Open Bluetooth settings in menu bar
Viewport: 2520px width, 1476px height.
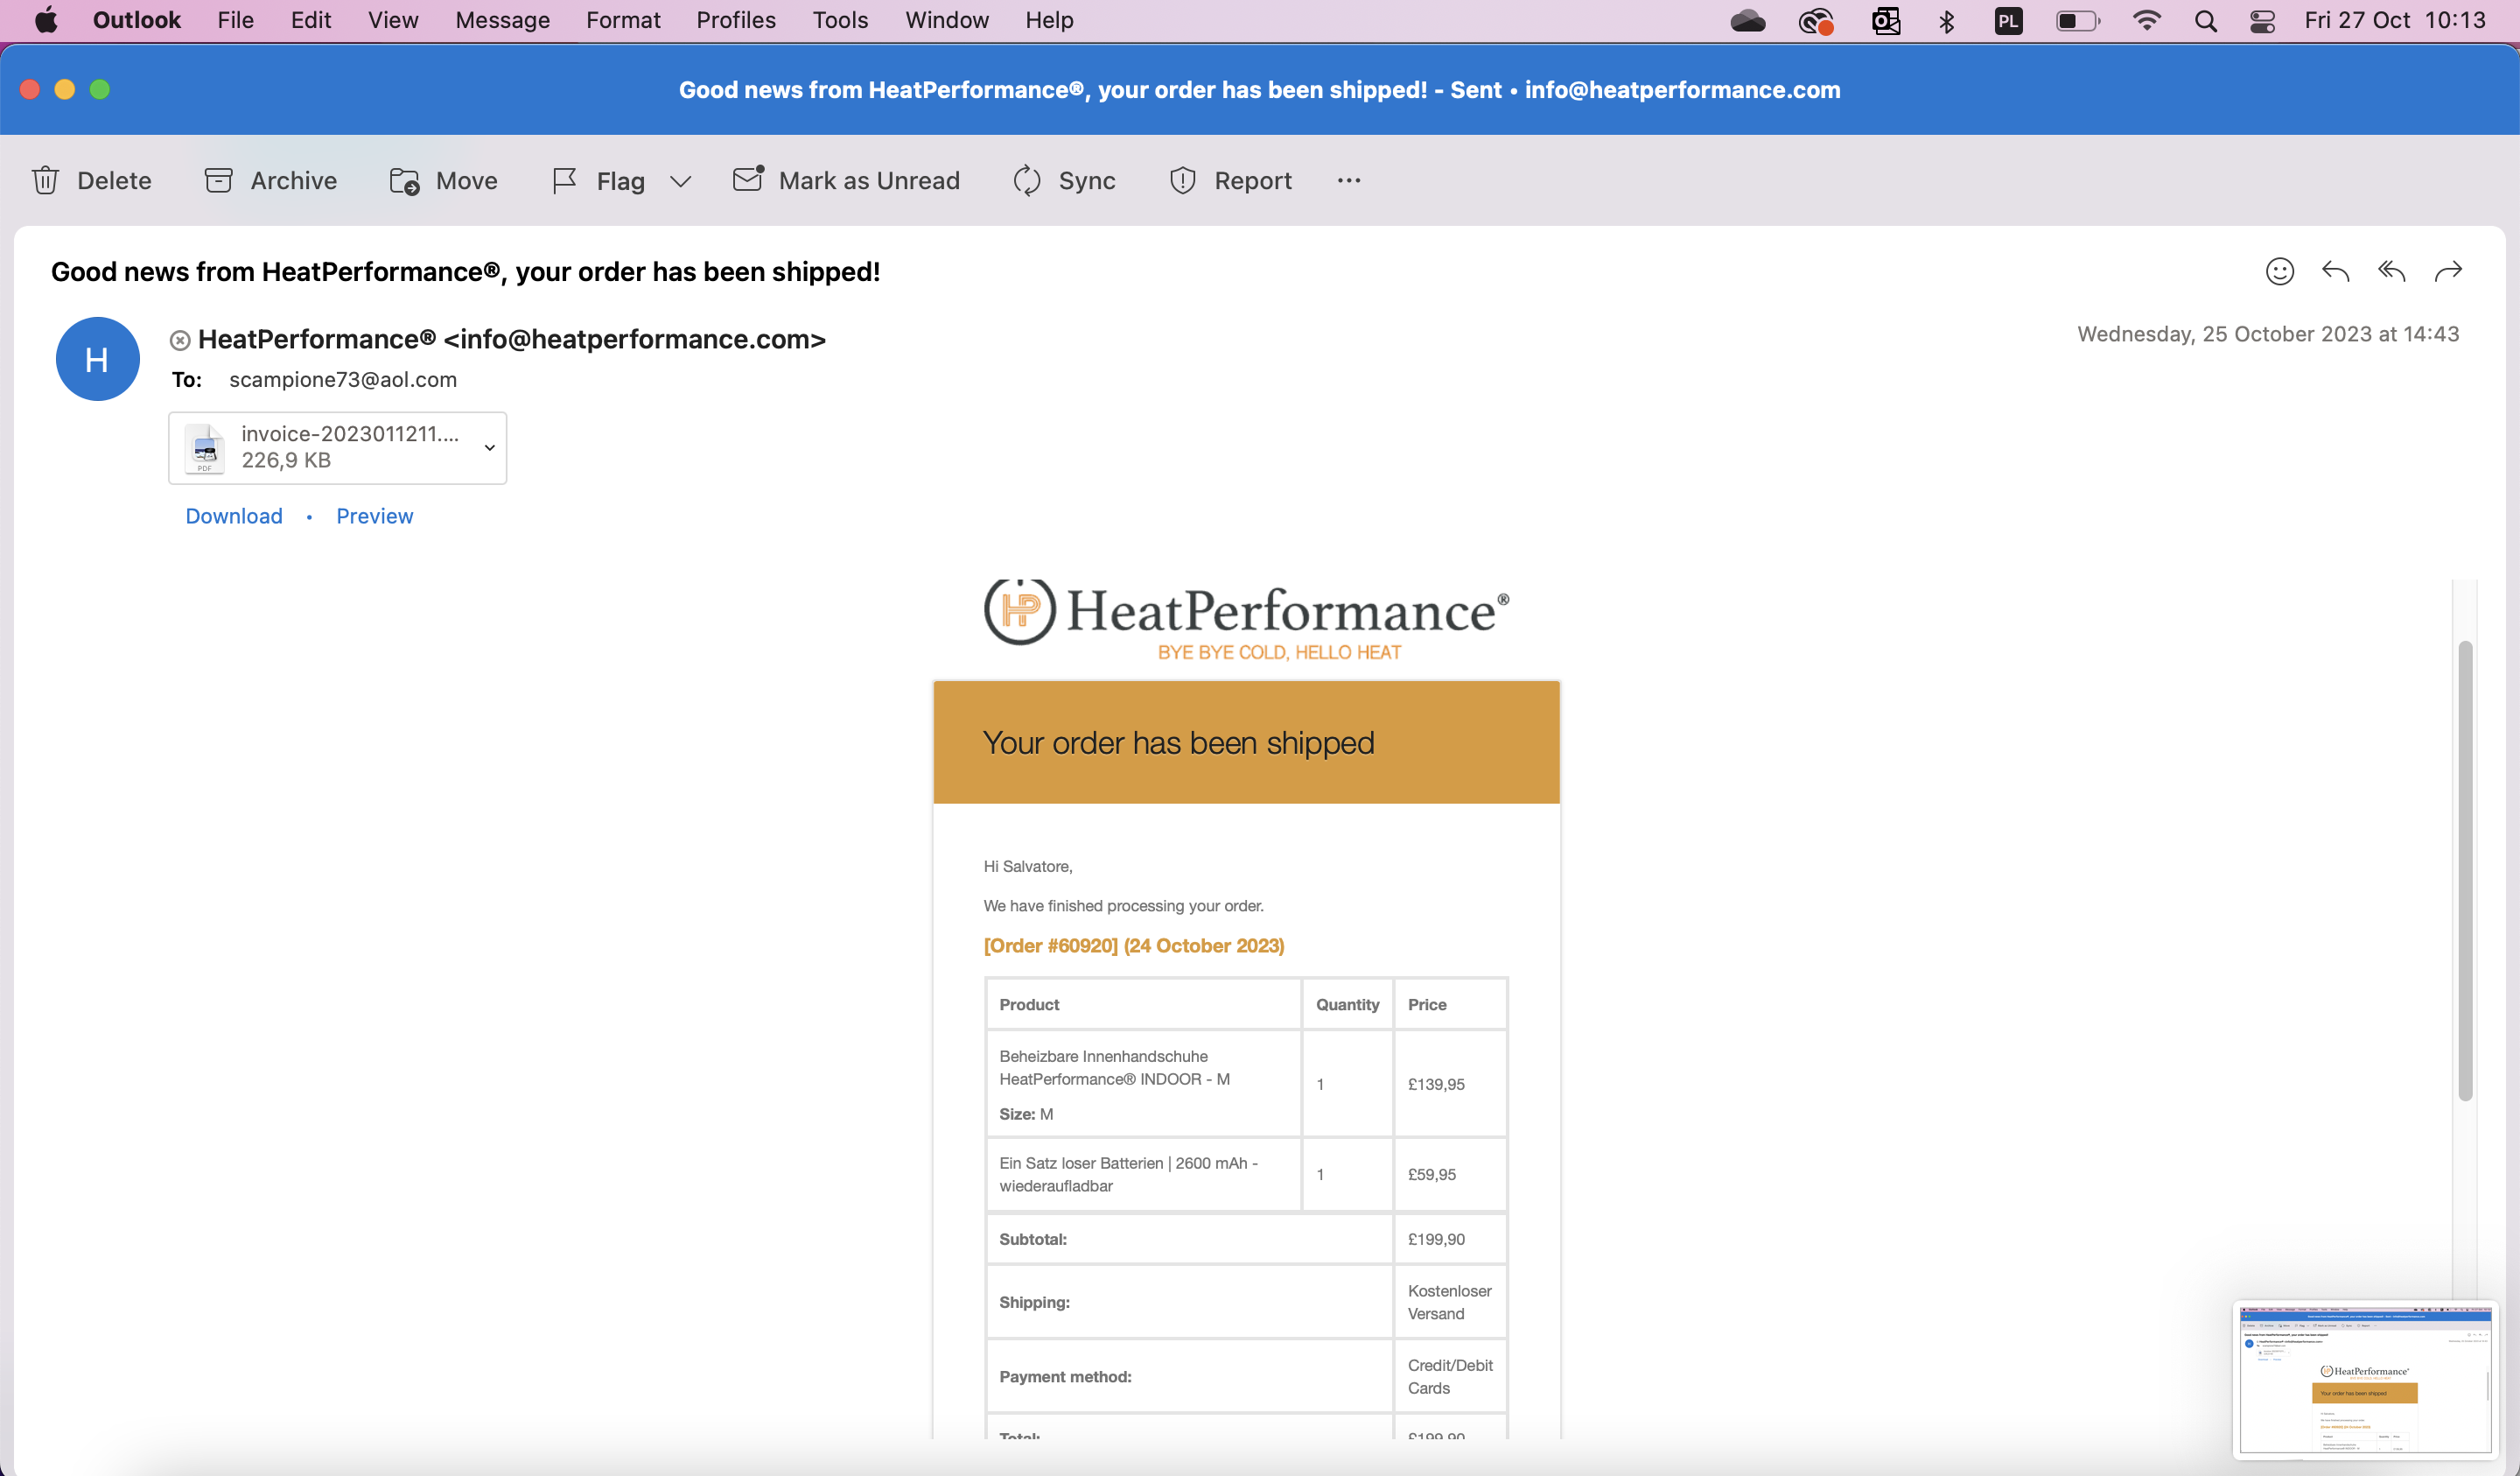tap(1946, 21)
